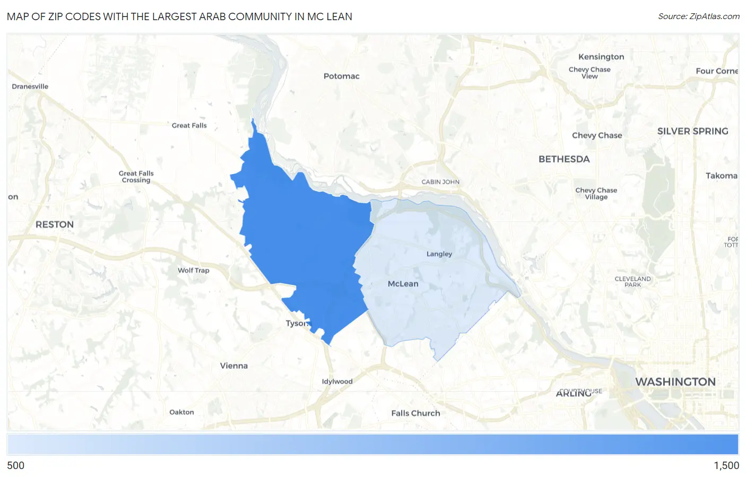Click the 'Falls Church' map label
Viewport: 746px width, 477px height.
[415, 413]
